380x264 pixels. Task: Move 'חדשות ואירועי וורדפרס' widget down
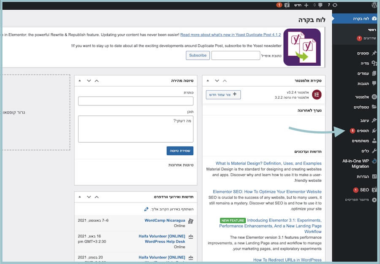click(89, 197)
